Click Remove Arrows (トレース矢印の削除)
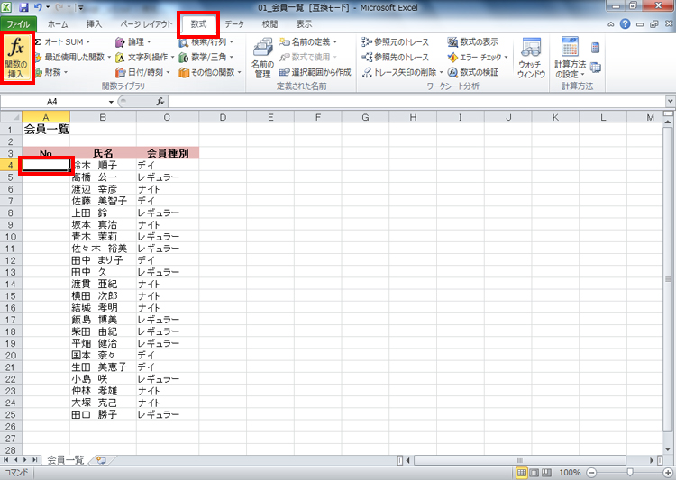 tap(403, 72)
